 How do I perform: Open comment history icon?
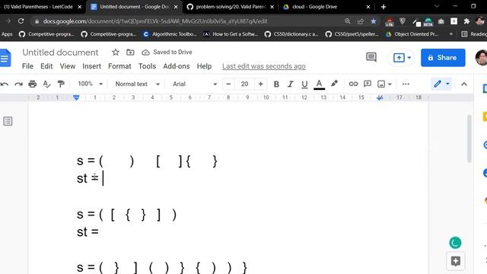click(x=371, y=57)
